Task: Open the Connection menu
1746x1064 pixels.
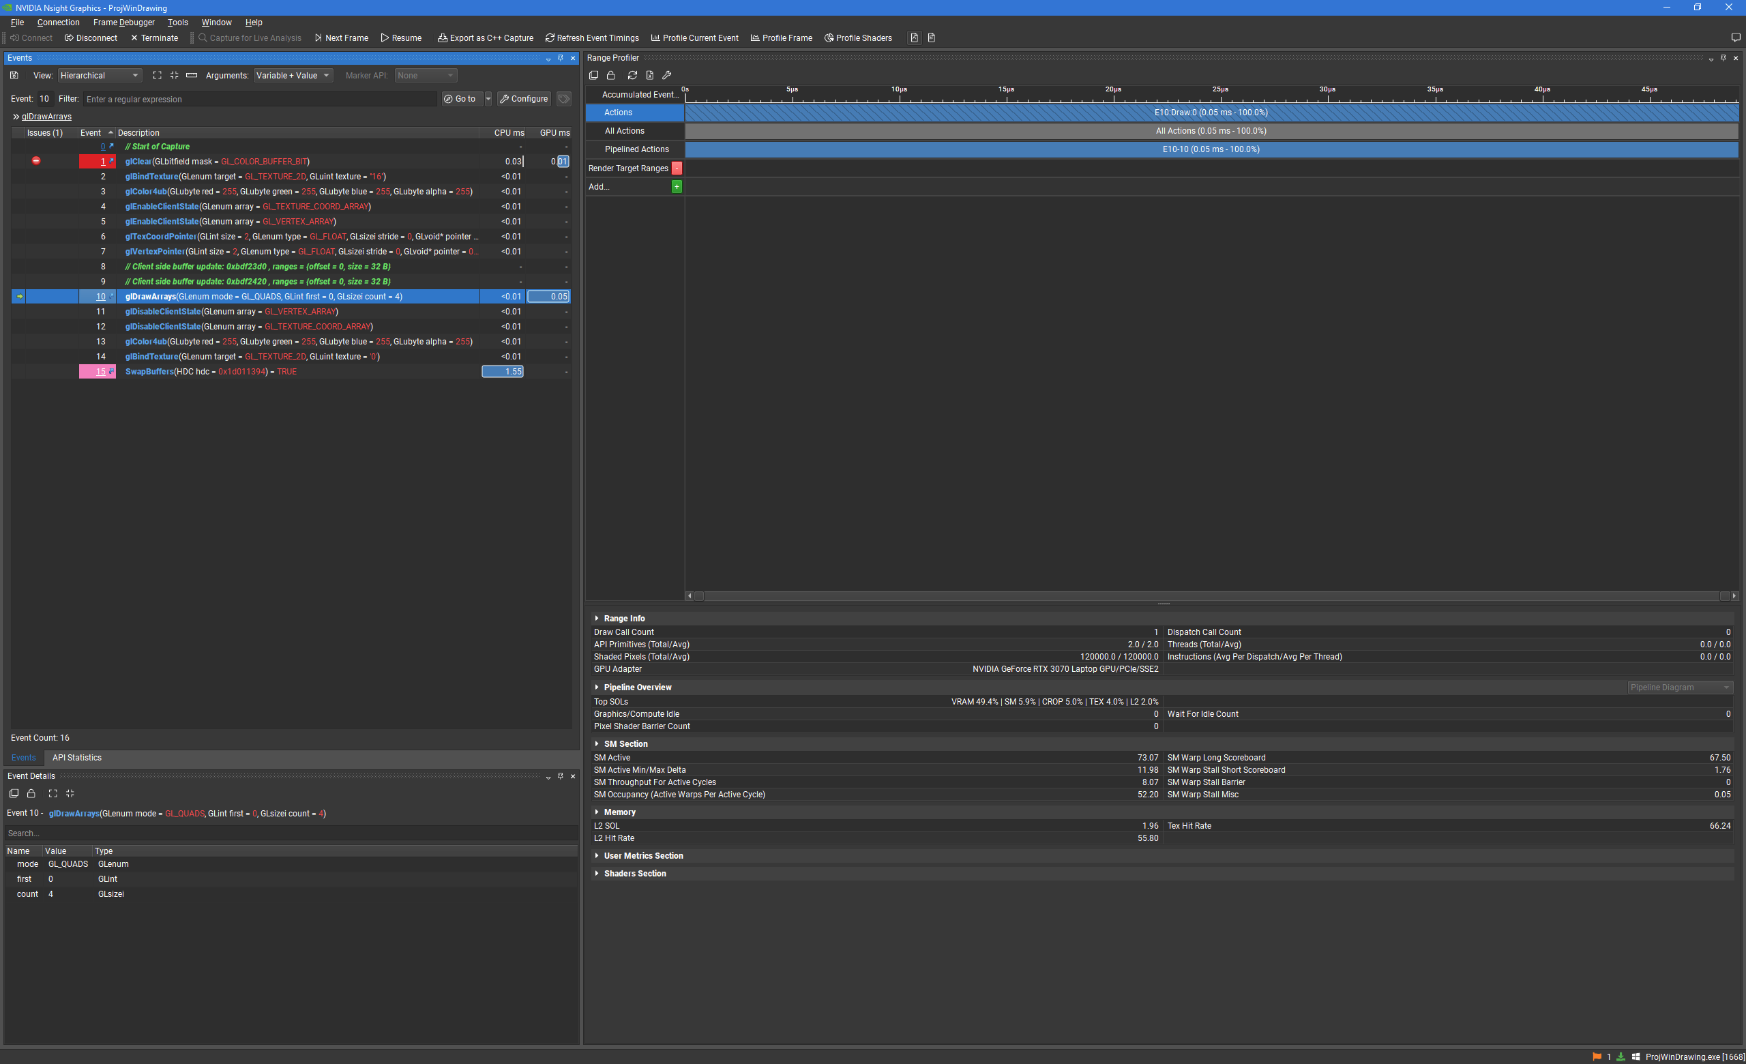Action: tap(58, 23)
